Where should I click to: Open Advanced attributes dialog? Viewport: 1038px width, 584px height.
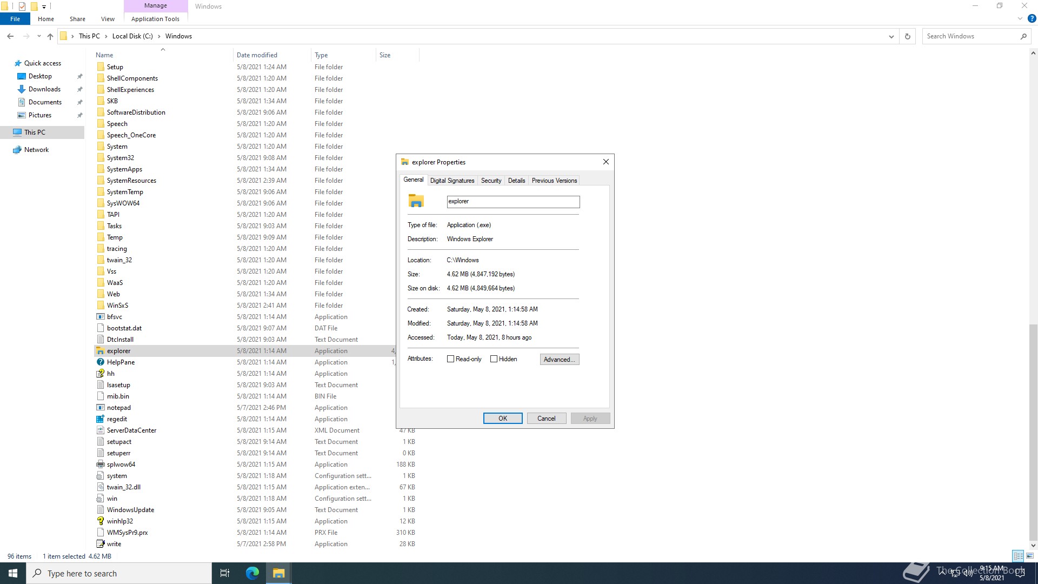pos(560,360)
